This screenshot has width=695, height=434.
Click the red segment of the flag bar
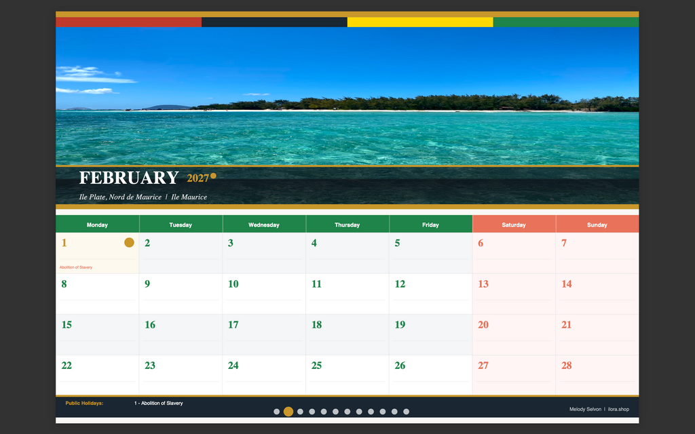(128, 22)
